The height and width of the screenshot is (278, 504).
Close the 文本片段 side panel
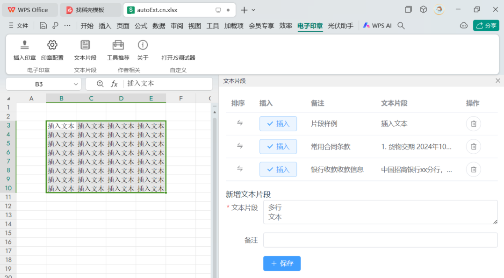click(x=497, y=81)
